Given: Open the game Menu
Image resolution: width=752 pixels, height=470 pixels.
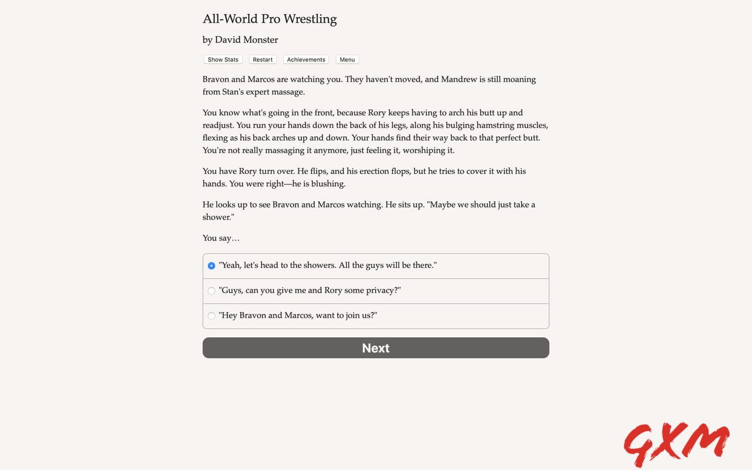Looking at the screenshot, I should click(x=347, y=59).
